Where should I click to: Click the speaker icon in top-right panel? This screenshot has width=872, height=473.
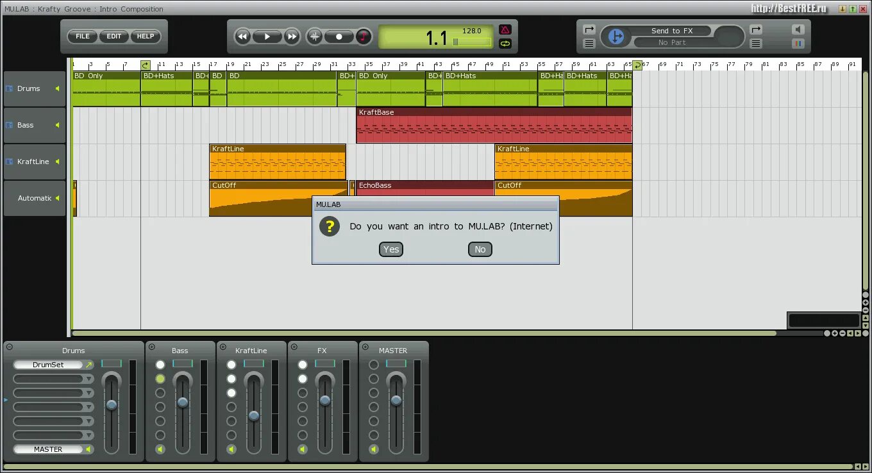(798, 29)
